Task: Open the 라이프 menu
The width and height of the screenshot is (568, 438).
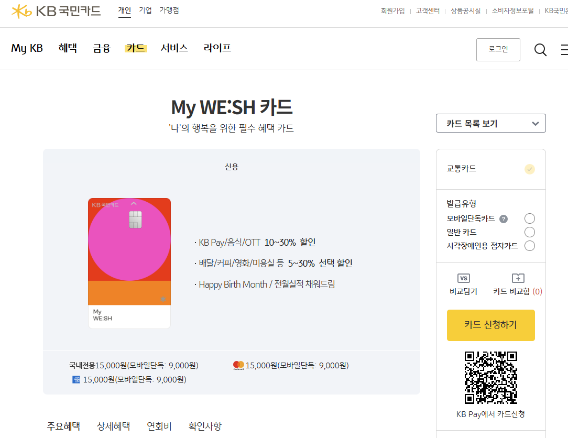Action: [x=217, y=48]
